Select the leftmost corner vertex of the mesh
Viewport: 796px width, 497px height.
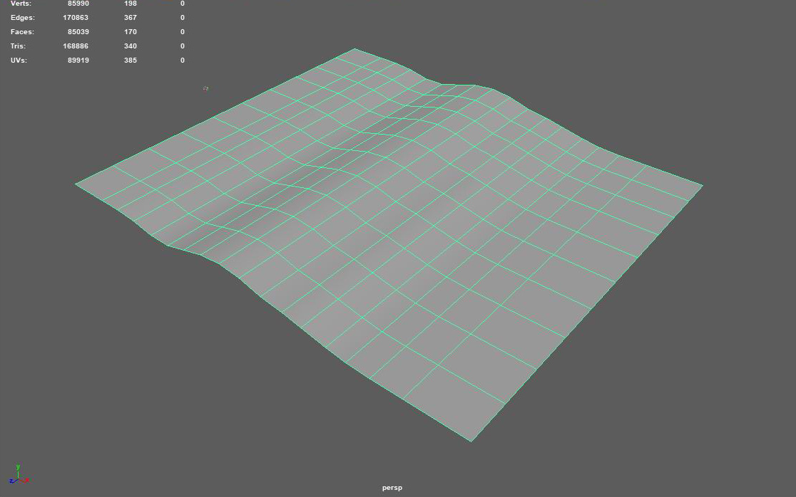[76, 184]
